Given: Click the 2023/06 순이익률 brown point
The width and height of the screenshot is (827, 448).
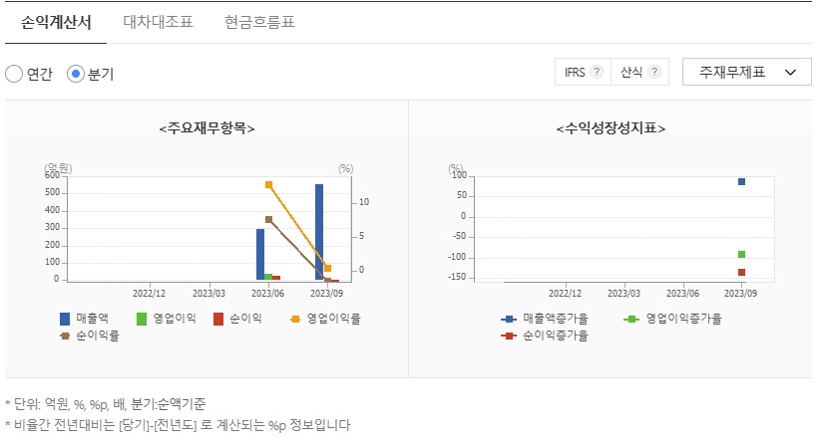Looking at the screenshot, I should pos(268,220).
